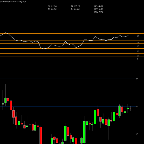Viewport: 144px width, 144px height.
Task: Click the "OH: 2.55" reading
Action: 98,9
